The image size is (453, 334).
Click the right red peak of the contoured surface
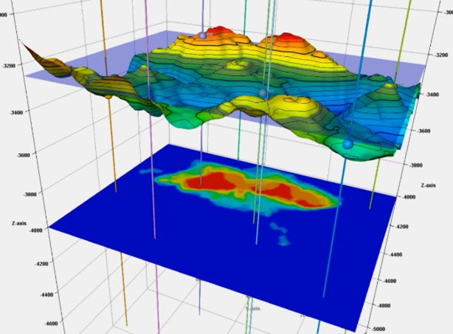(x=287, y=39)
